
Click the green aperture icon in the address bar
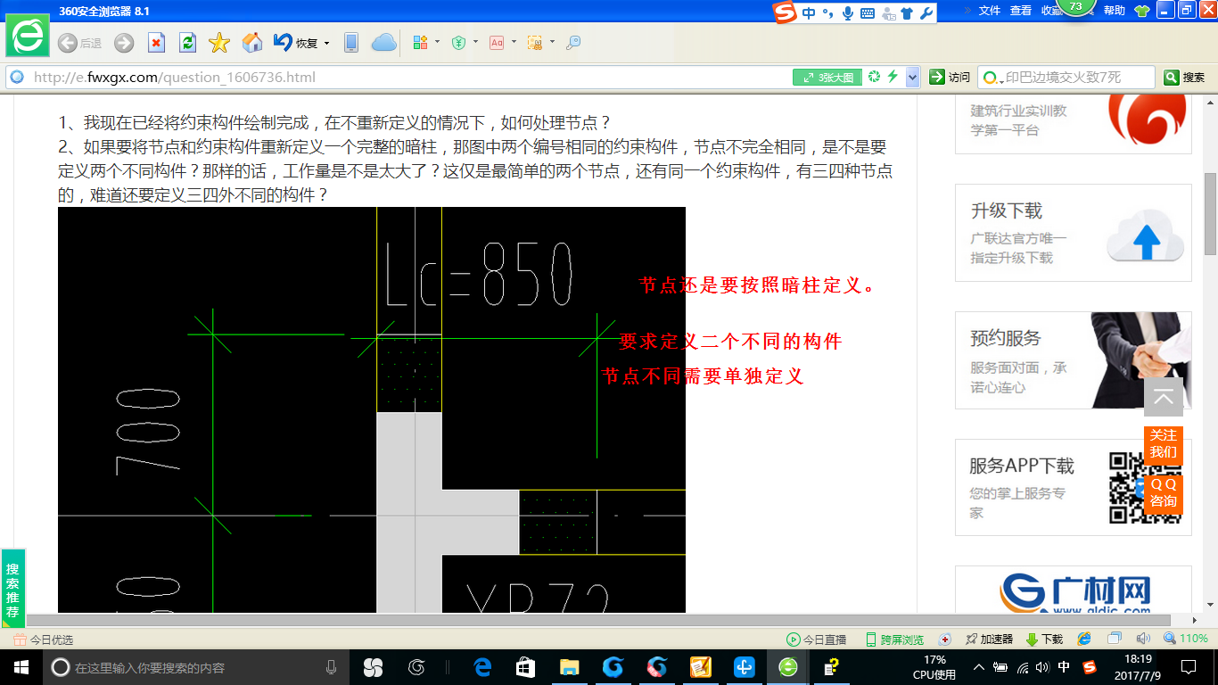point(875,77)
